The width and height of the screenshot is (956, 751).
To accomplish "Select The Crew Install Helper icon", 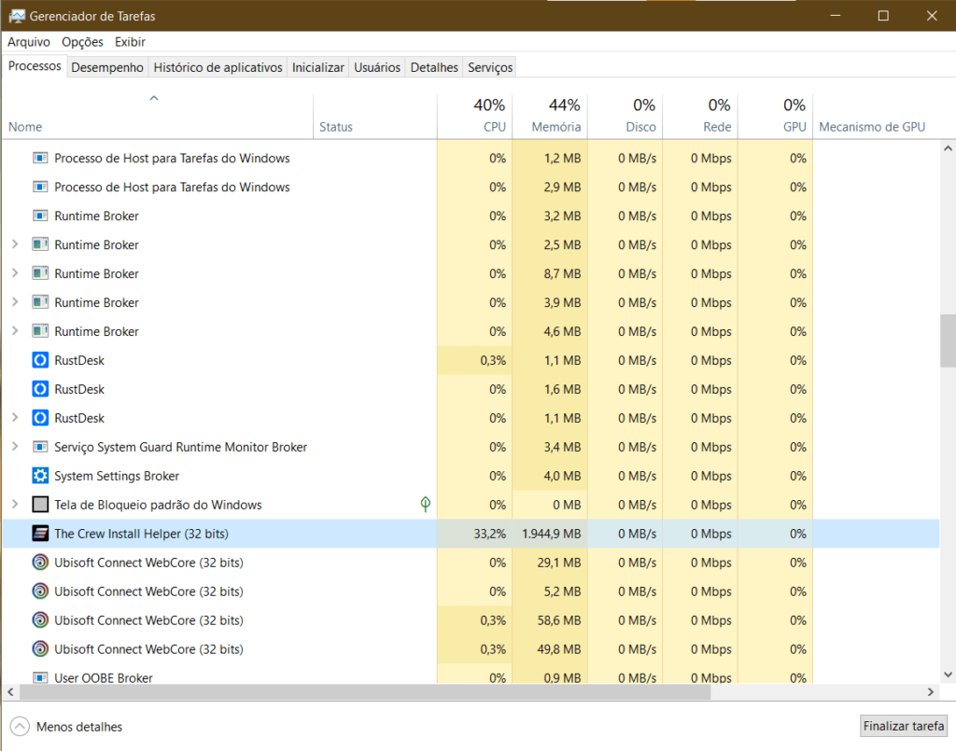I will 40,534.
